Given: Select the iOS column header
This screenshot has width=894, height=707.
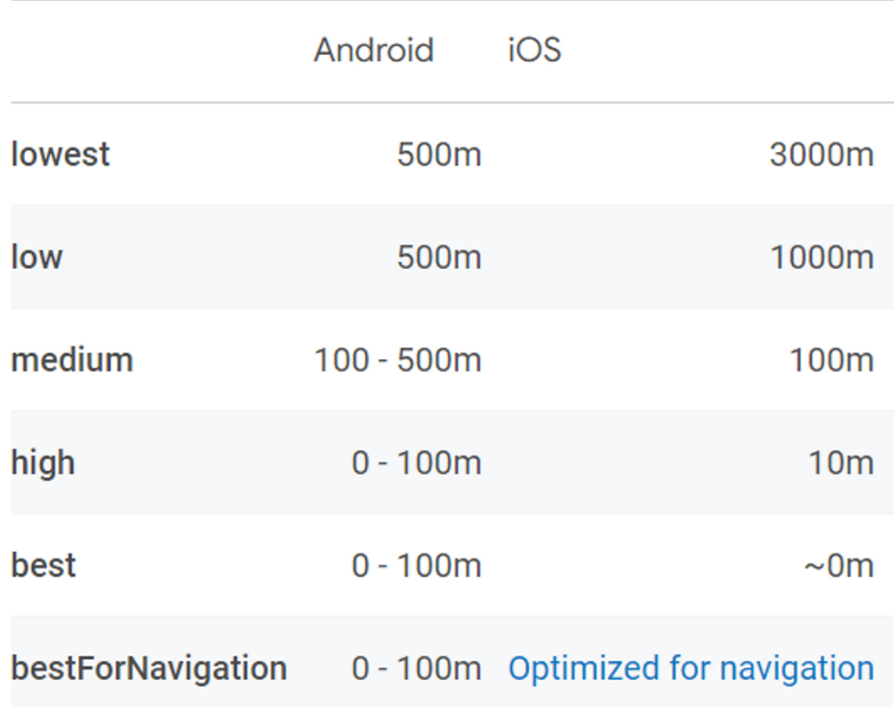Looking at the screenshot, I should coord(535,50).
